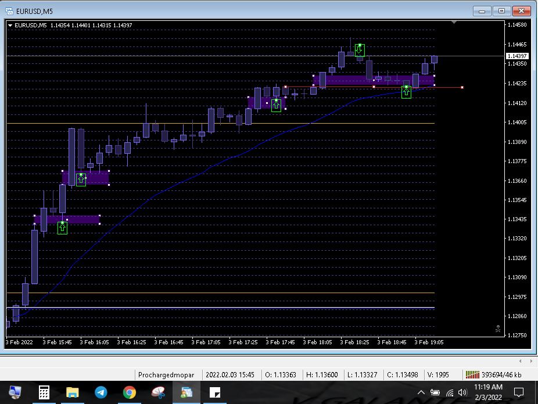Open Google Chrome from the taskbar
The width and height of the screenshot is (538, 404).
coord(130,392)
